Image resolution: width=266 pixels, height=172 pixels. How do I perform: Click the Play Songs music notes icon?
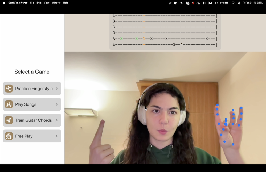[x=9, y=104]
